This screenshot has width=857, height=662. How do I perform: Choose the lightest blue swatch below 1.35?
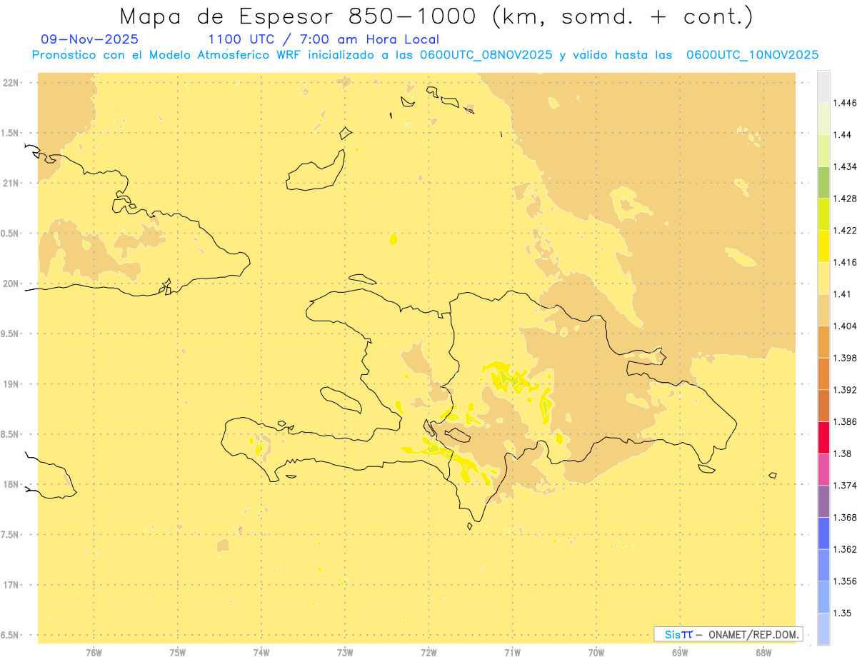tap(823, 628)
